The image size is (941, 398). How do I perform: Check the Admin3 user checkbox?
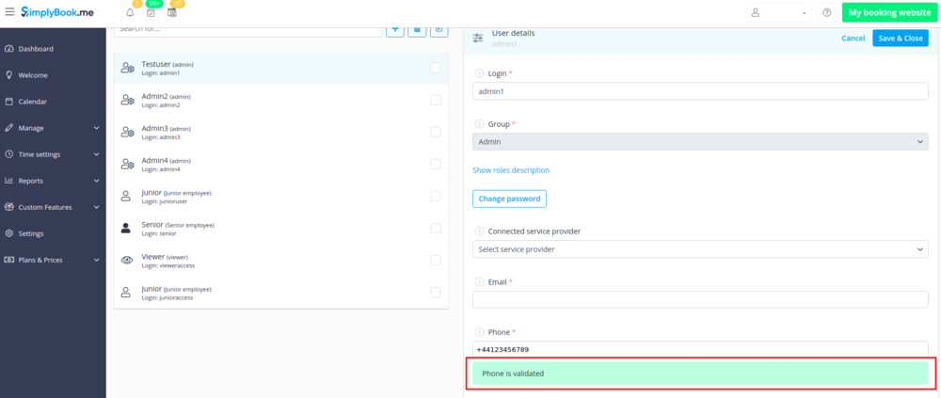click(x=436, y=132)
